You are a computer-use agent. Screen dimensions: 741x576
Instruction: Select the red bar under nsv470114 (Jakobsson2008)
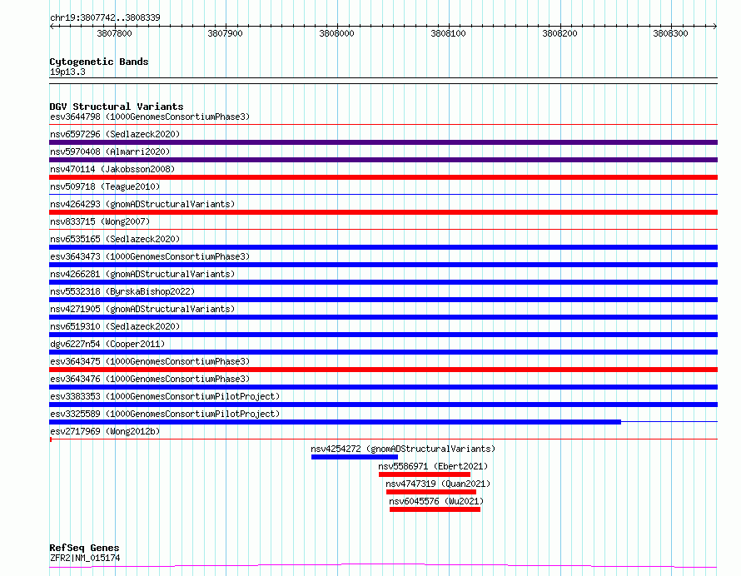pyautogui.click(x=383, y=177)
